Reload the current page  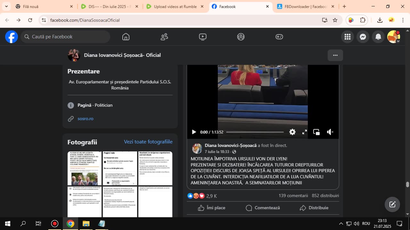coord(30,20)
